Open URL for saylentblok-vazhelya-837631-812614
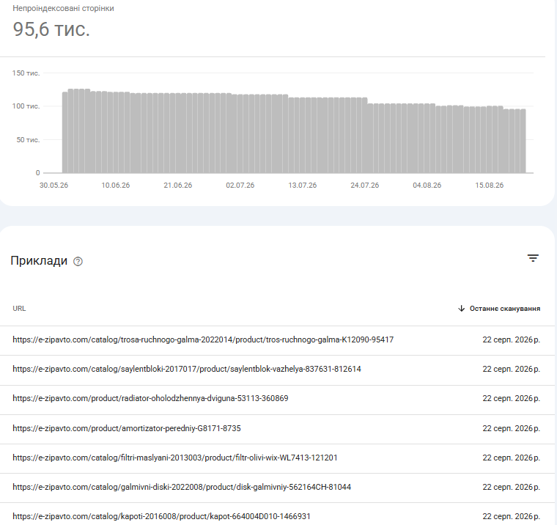This screenshot has height=525, width=557. (187, 369)
